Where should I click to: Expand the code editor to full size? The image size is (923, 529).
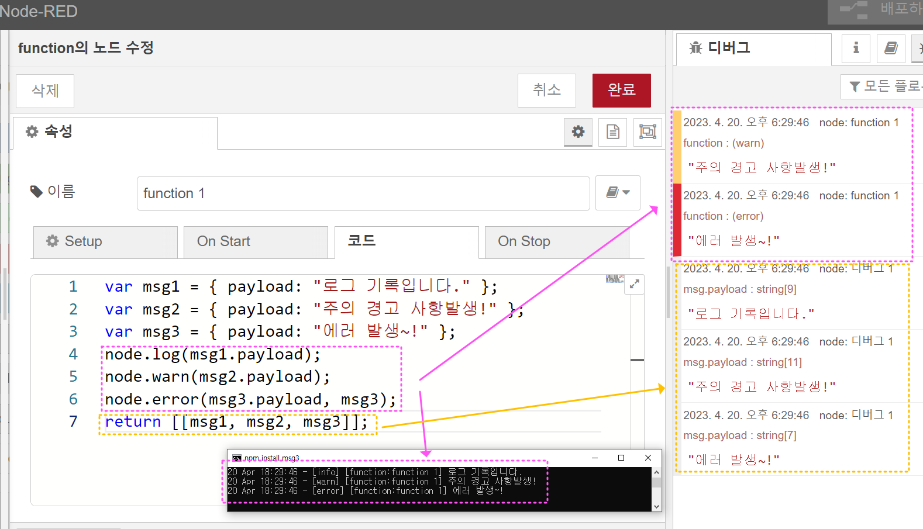[635, 285]
